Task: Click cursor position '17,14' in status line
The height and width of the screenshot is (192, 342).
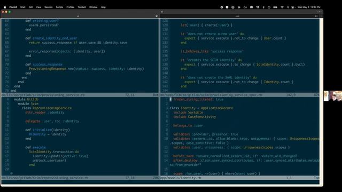Action: pos(130,178)
